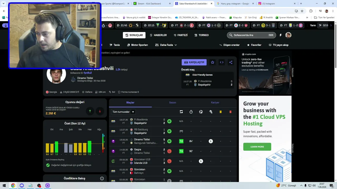Screen dimensions: 337x189
Task: Open Discord from the taskbar
Action: (22, 186)
